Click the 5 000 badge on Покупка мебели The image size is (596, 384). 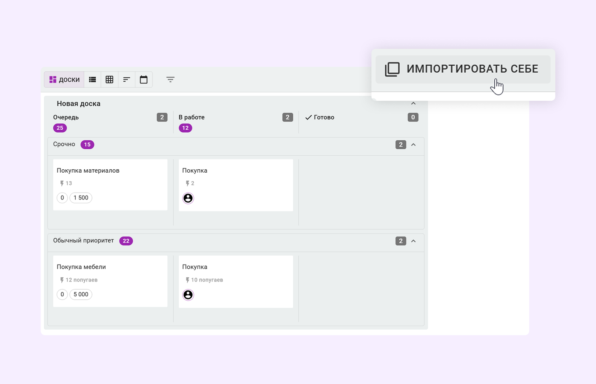tap(81, 294)
